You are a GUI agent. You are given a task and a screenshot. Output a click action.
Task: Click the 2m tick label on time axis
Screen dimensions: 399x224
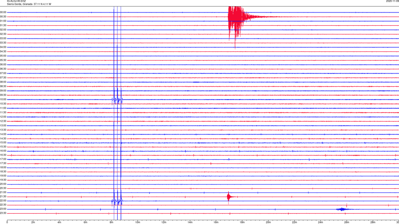[33, 222]
